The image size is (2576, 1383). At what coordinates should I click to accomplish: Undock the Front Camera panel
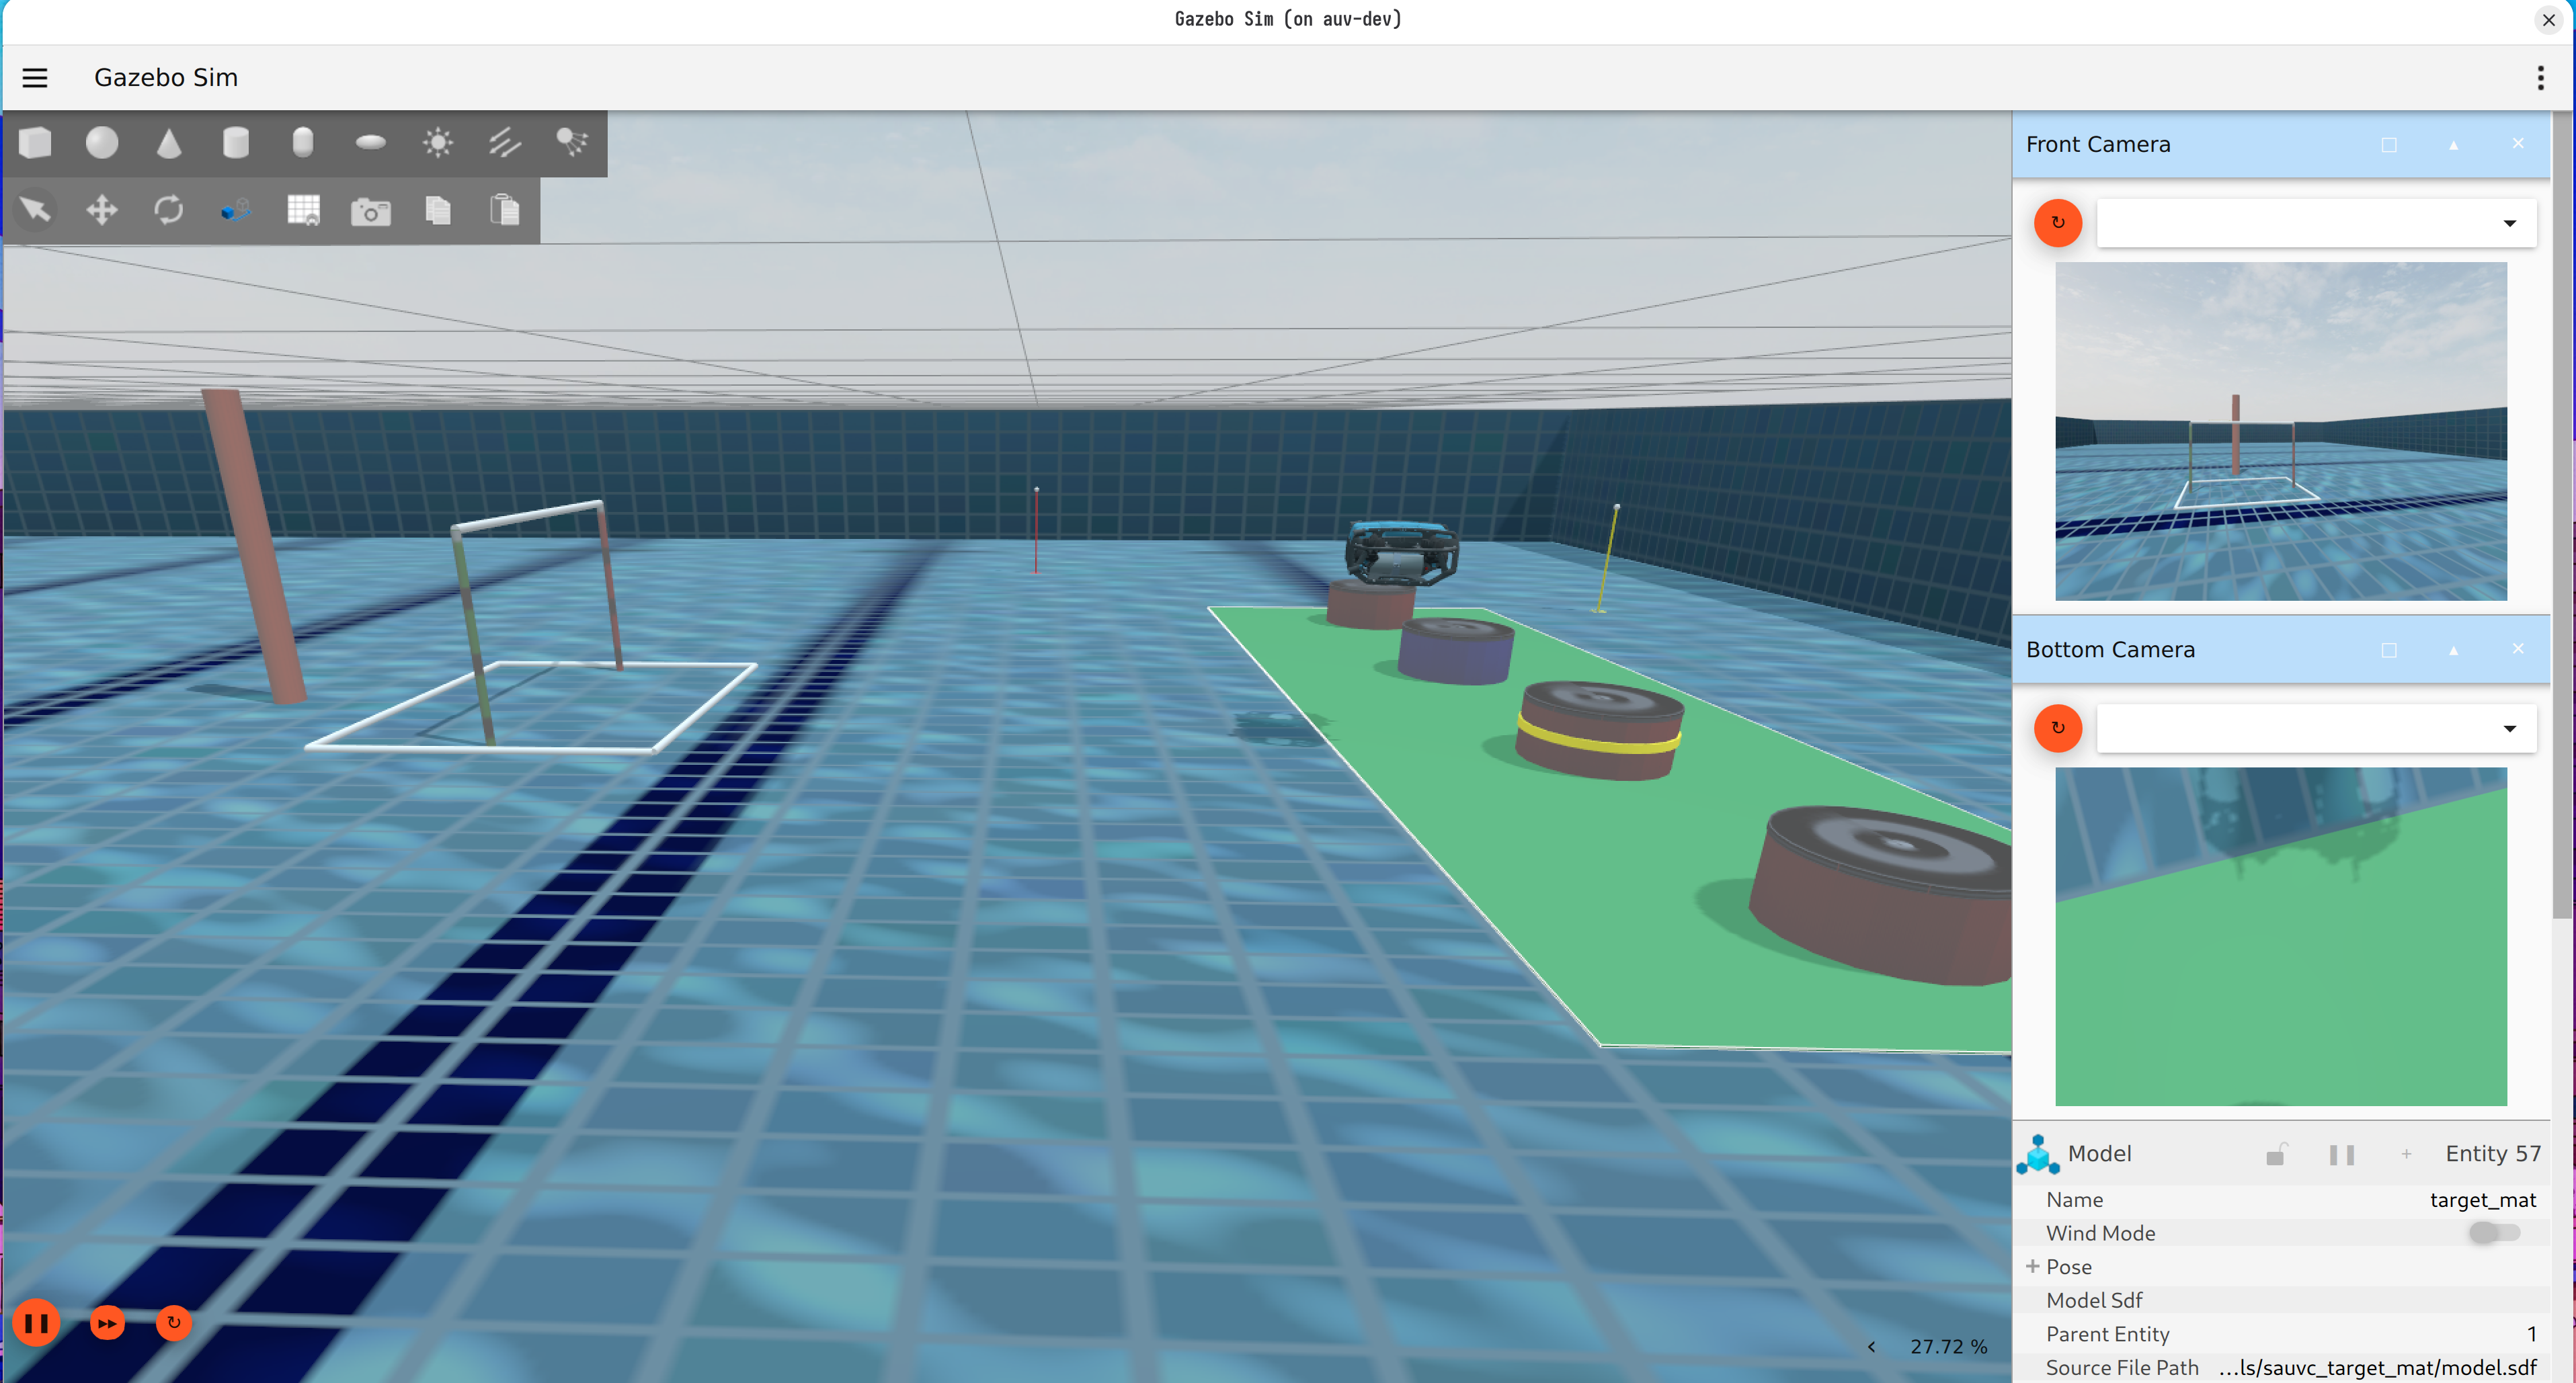click(2389, 145)
